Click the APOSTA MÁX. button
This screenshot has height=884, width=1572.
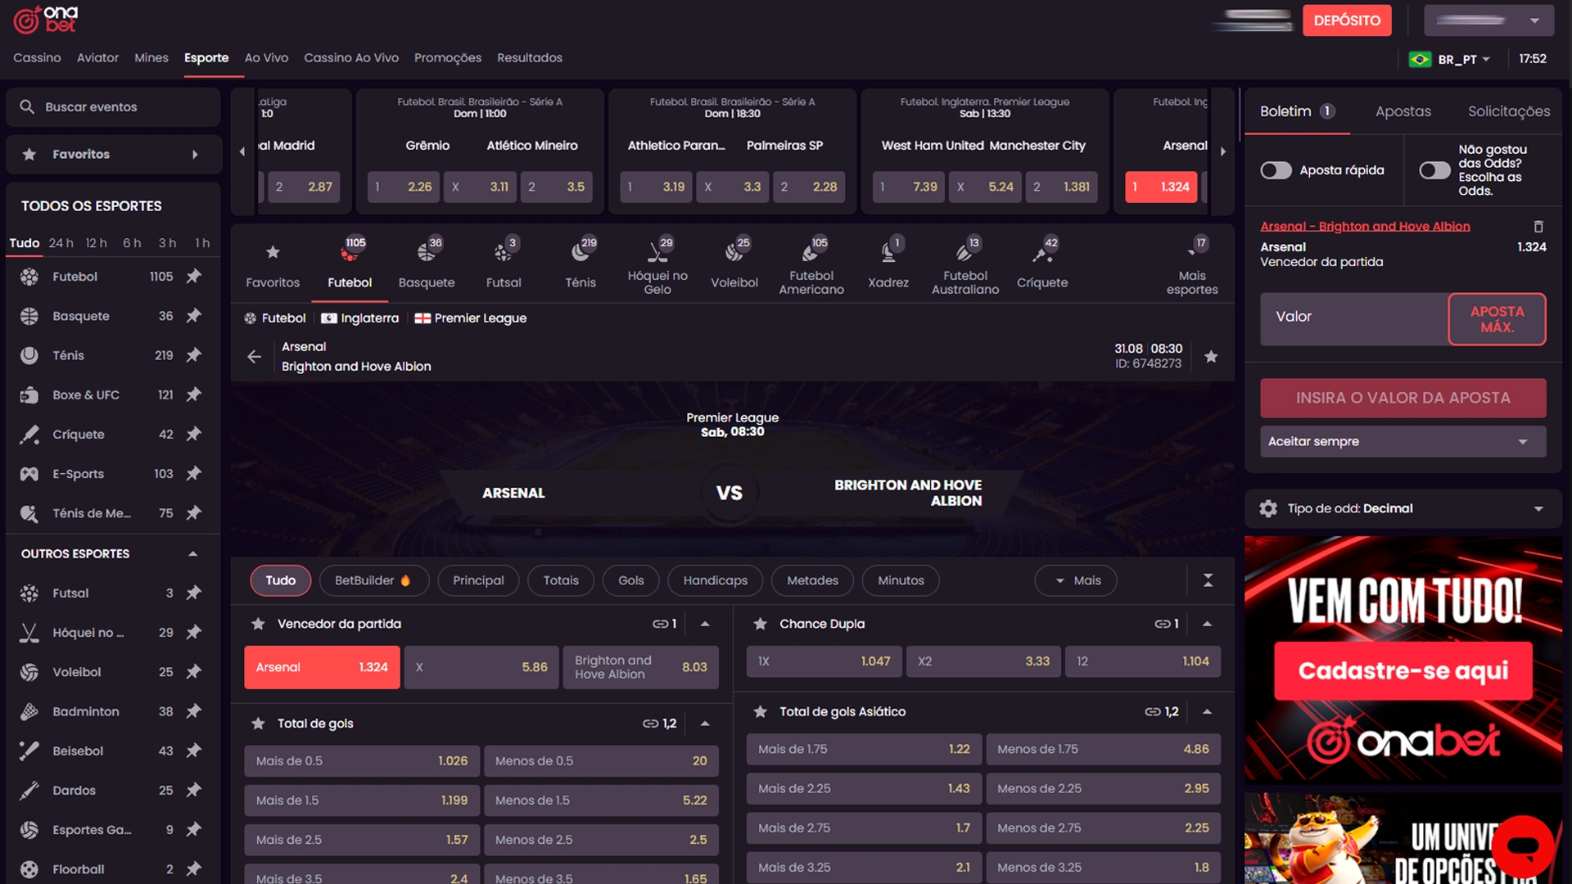pos(1496,319)
